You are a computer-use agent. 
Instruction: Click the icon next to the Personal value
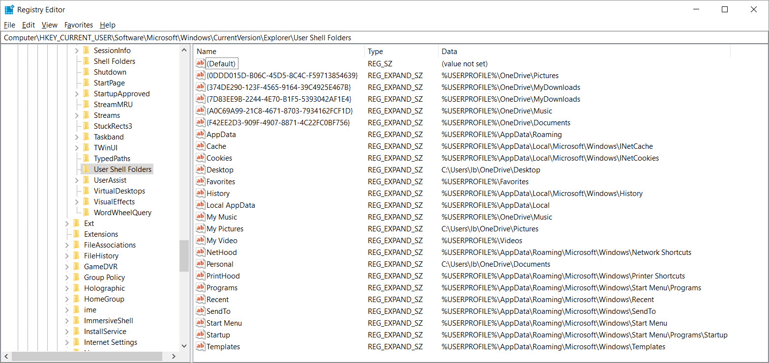200,264
